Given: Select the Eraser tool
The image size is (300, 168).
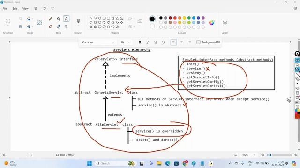Looking at the screenshot, I should coord(51,27).
